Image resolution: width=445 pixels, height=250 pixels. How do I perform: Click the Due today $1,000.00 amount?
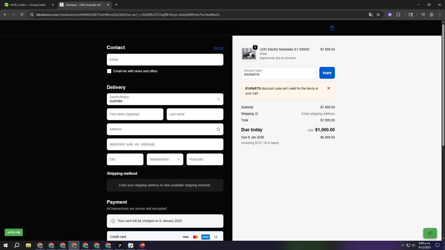pyautogui.click(x=325, y=130)
